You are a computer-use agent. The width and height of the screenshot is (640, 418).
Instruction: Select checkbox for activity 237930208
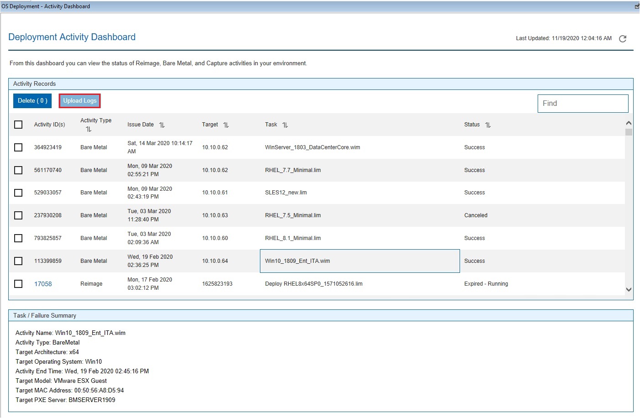click(x=18, y=215)
